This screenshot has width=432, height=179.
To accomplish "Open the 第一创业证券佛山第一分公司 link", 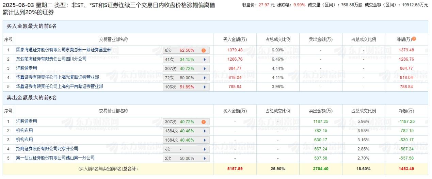I will pos(55,158).
